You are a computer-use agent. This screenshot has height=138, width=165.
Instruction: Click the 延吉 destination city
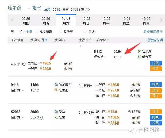click(36, 8)
